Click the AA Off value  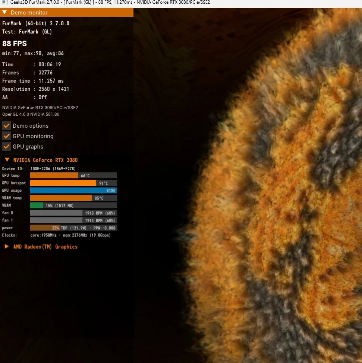tap(43, 97)
